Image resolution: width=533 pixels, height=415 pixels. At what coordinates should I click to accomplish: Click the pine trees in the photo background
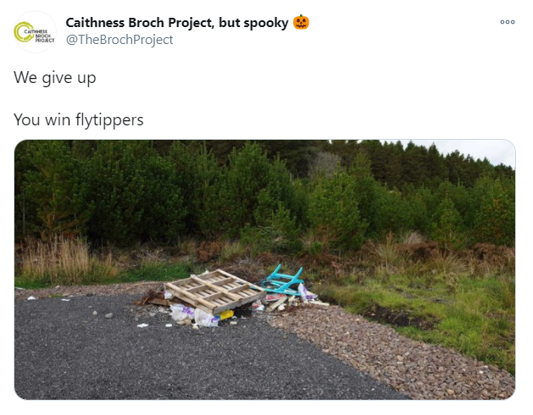tap(238, 191)
